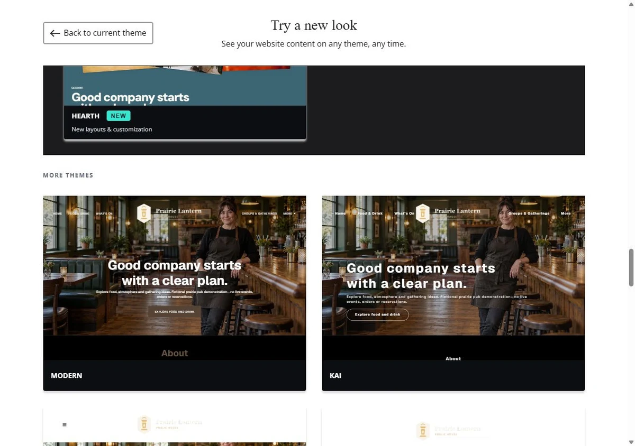Click the KAI theme name label

335,376
